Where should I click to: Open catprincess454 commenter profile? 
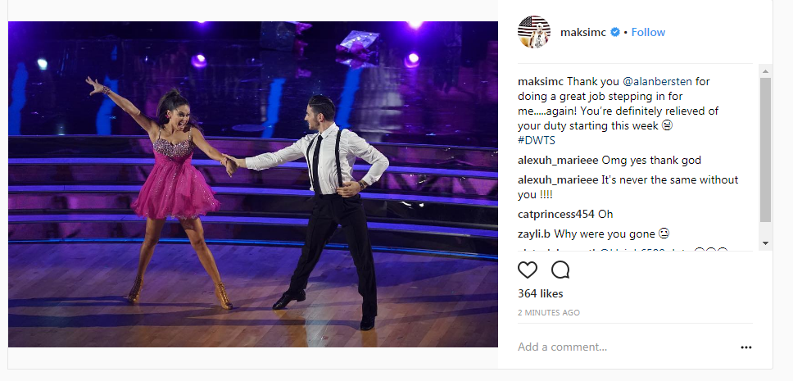[556, 214]
